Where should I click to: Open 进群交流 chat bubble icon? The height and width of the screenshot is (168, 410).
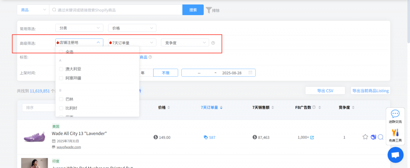[395, 114]
